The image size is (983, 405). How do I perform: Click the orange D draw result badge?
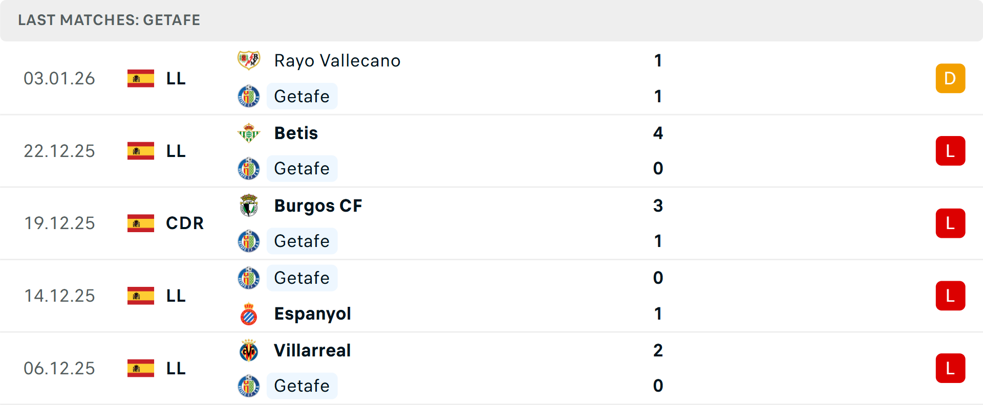[x=950, y=78]
